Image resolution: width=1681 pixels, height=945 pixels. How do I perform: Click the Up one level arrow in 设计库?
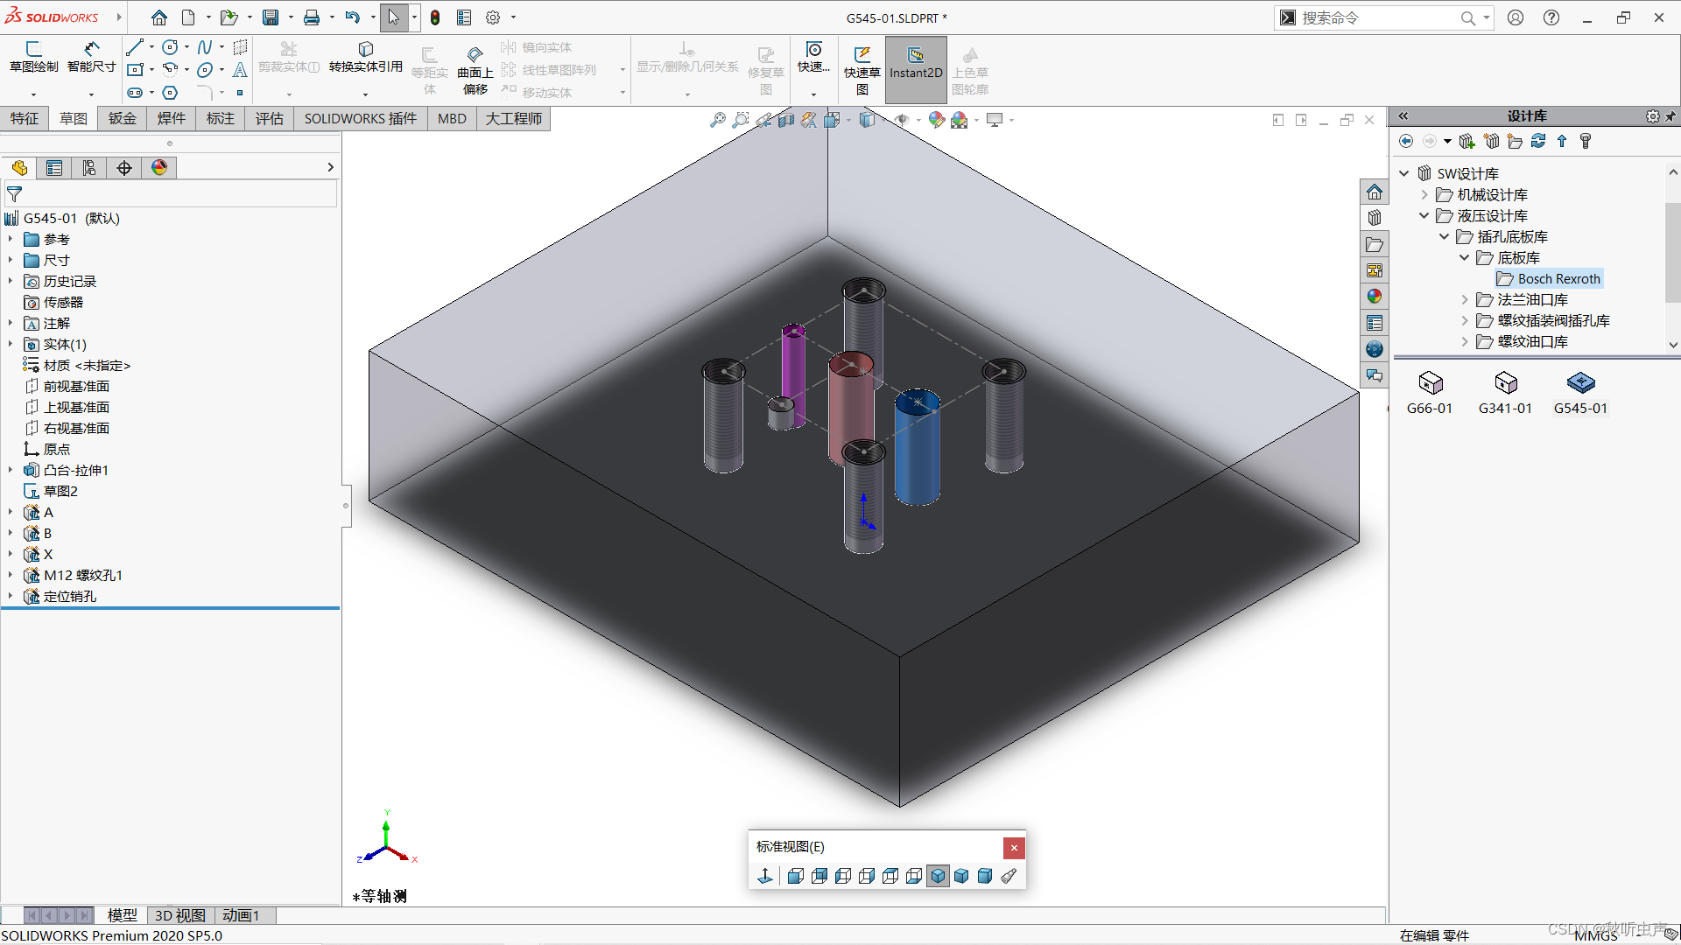click(1562, 141)
